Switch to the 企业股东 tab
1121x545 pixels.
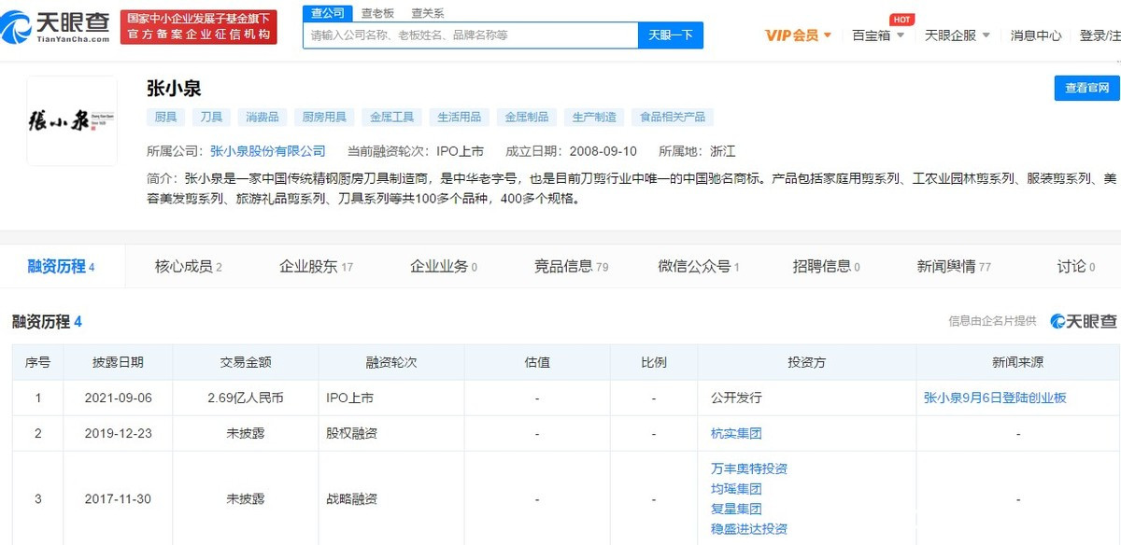pos(316,266)
